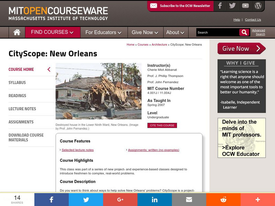The width and height of the screenshot is (275, 206).
Task: Expand the About menu
Action: [175, 32]
